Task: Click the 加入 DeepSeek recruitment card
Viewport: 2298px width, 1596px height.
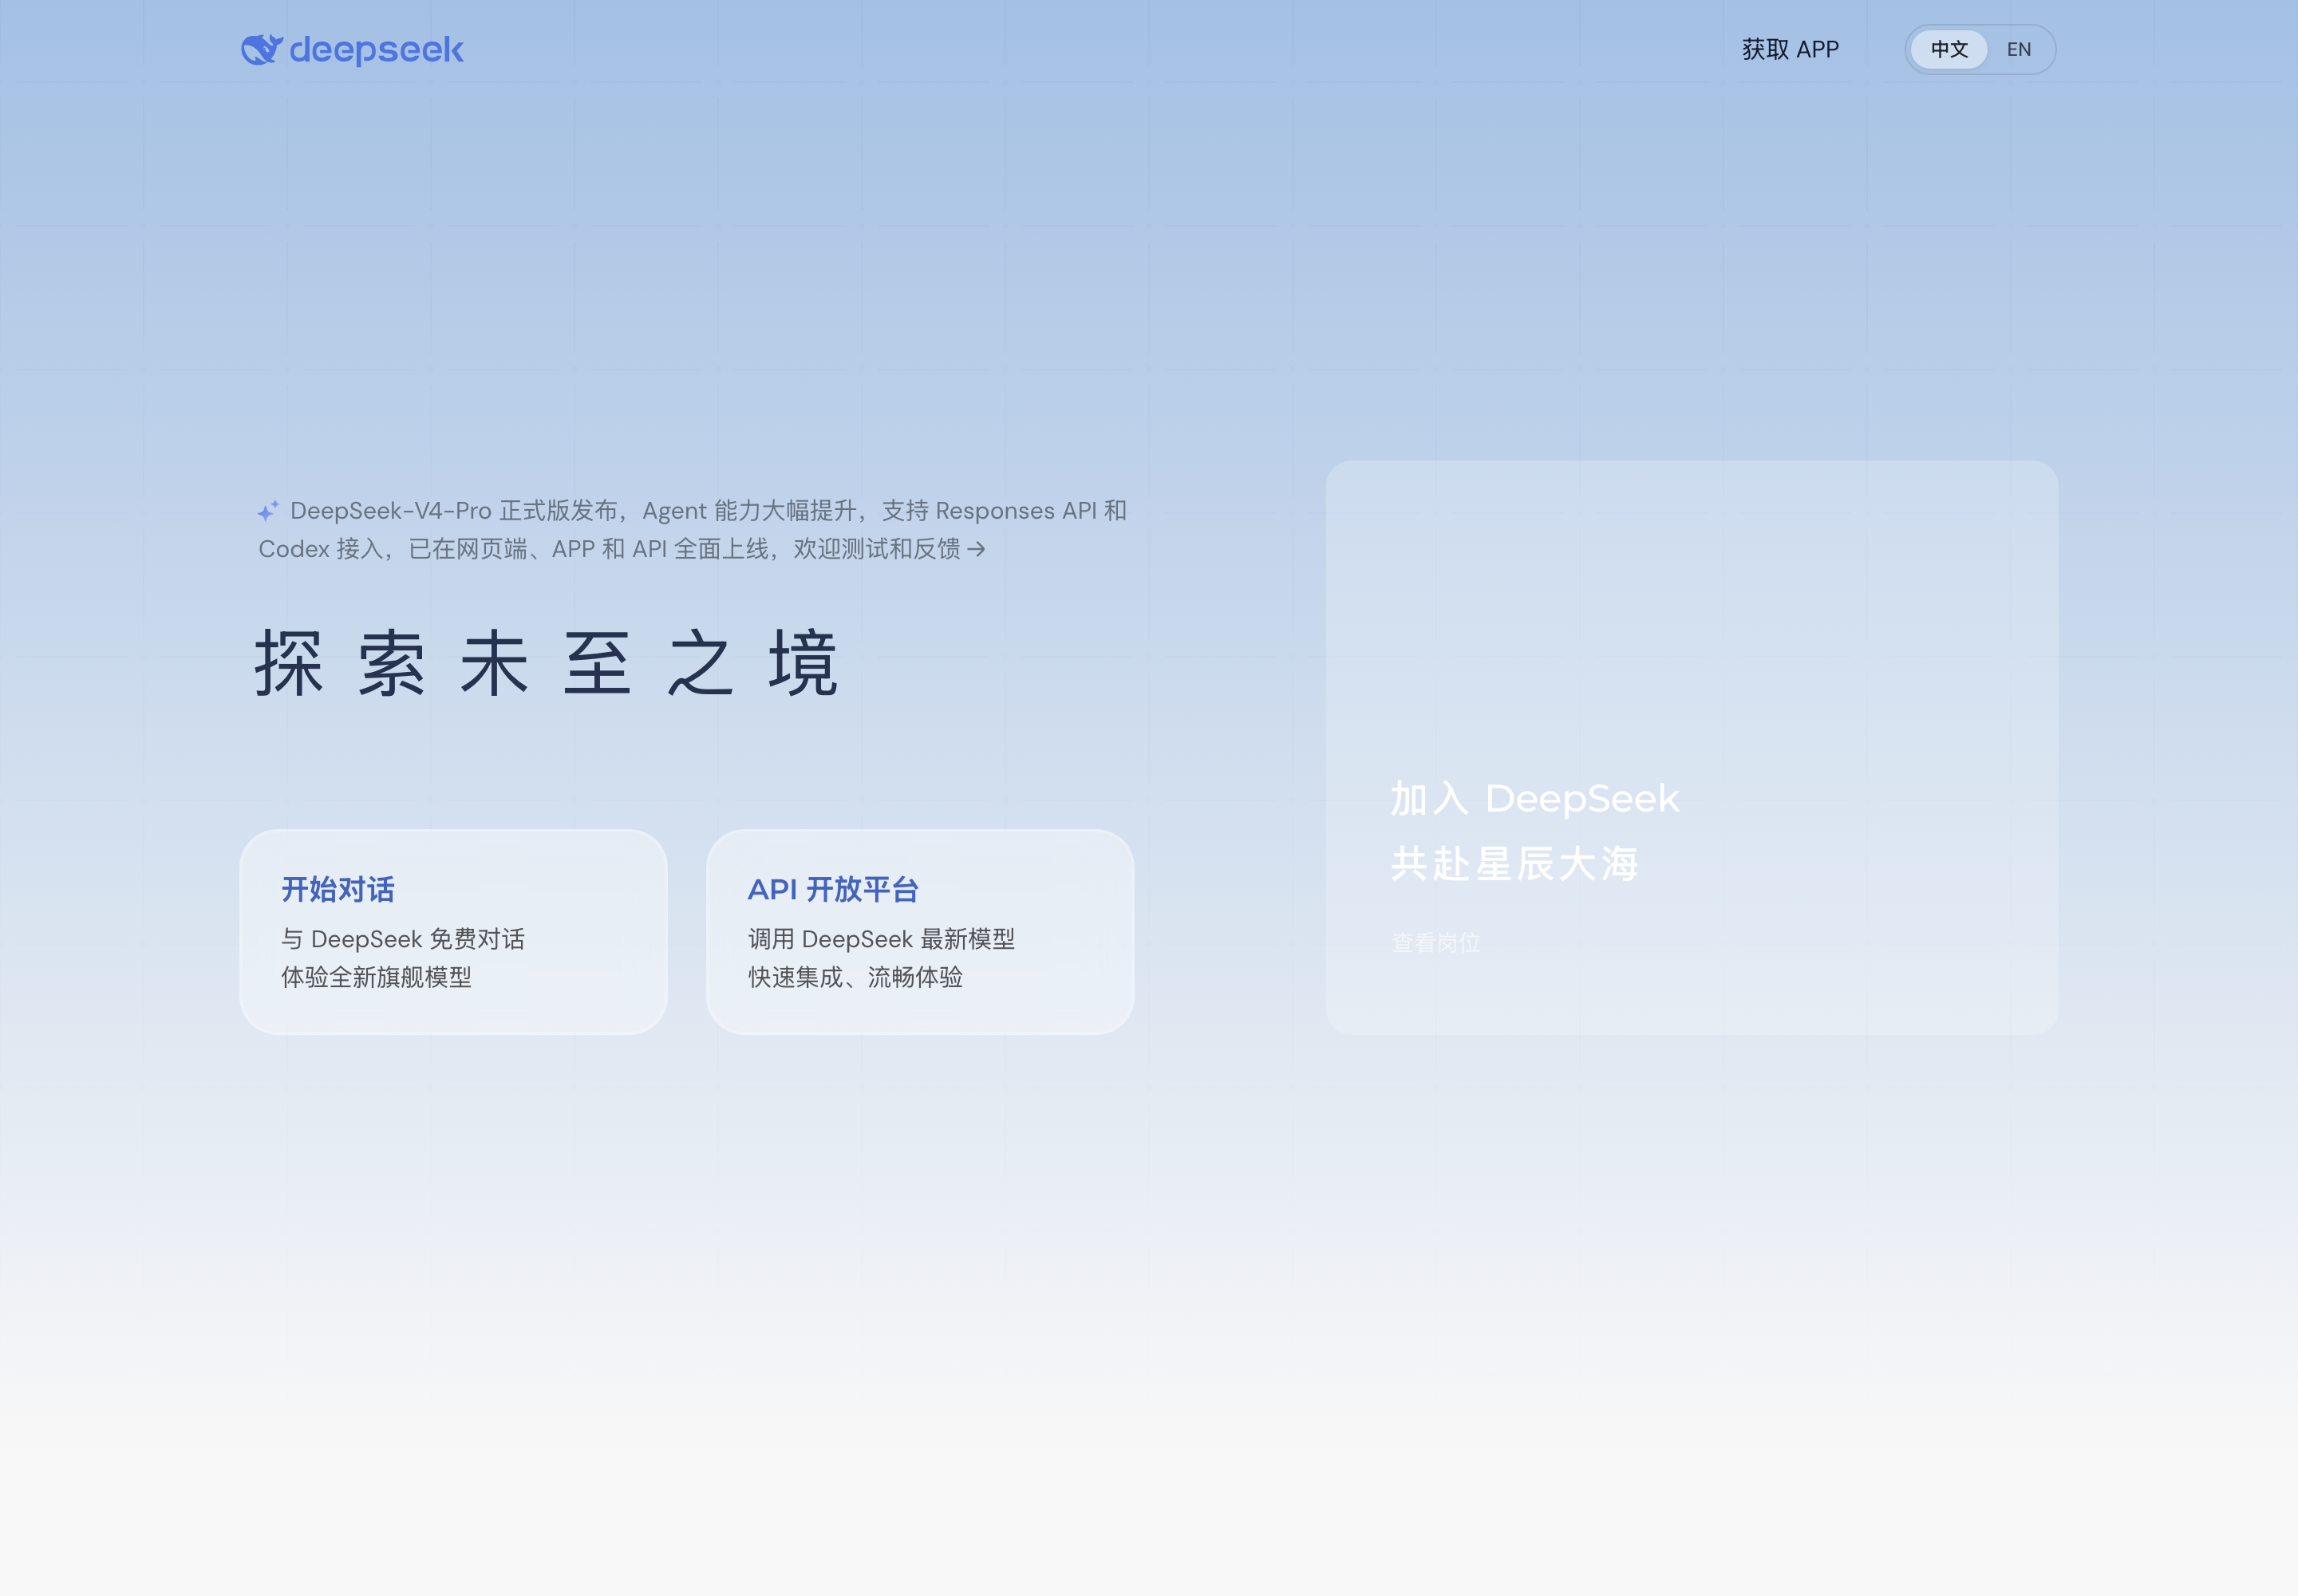Action: pyautogui.click(x=1692, y=747)
